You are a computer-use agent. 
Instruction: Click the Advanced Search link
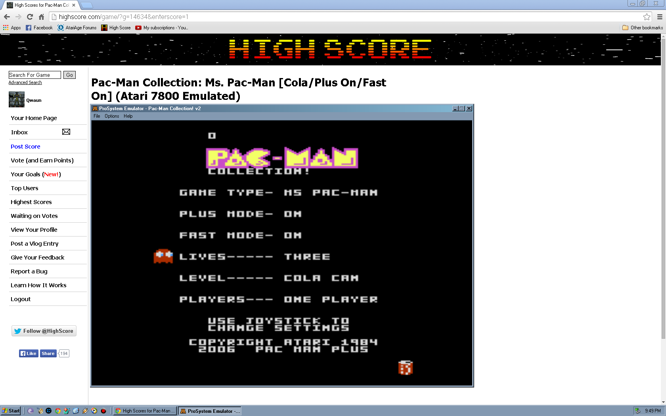25,82
